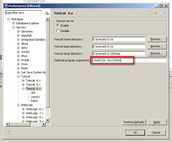Viewport: 172px width, 142px height.
Task: Click into Tomcat base directory field
Action: click(x=119, y=46)
